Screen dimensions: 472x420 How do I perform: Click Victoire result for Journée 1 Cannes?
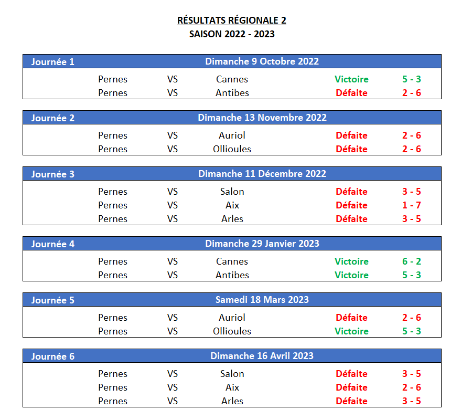351,79
